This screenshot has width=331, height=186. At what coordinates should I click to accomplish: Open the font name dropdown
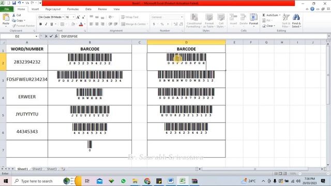(63, 17)
